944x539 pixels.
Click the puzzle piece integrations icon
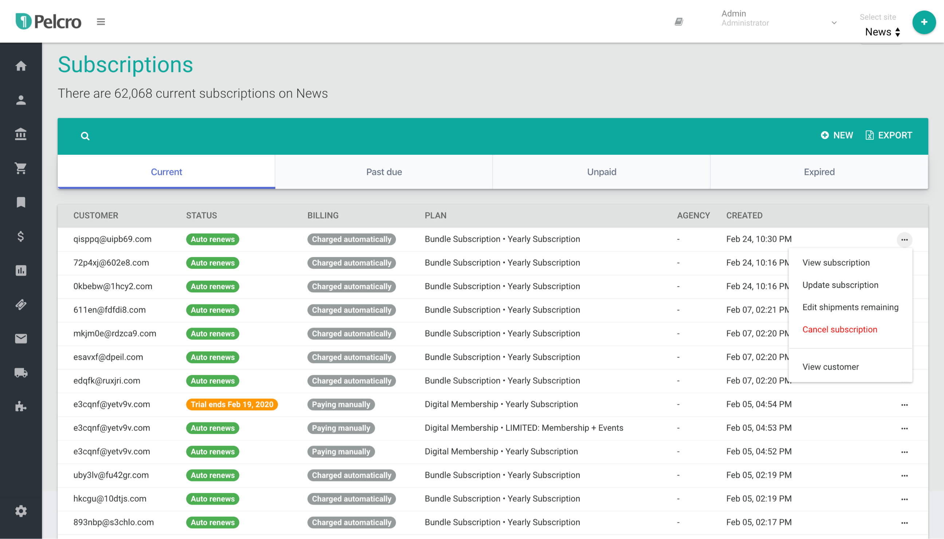[x=21, y=406]
